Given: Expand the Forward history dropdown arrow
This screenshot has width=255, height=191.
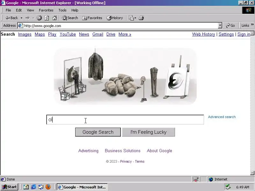Looking at the screenshot, I should click(33, 18).
